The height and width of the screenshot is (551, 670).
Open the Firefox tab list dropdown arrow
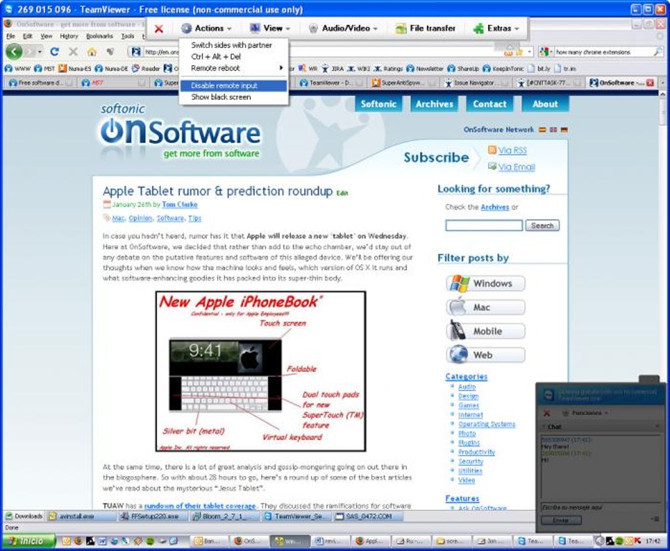(x=663, y=83)
